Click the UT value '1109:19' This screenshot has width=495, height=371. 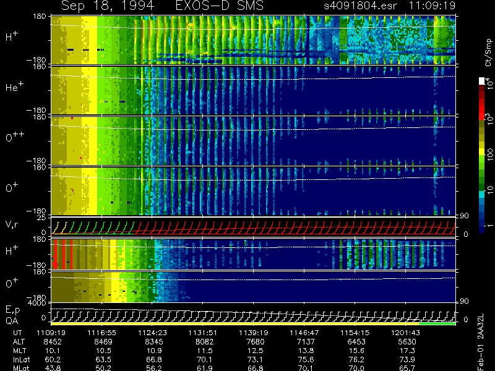click(53, 333)
